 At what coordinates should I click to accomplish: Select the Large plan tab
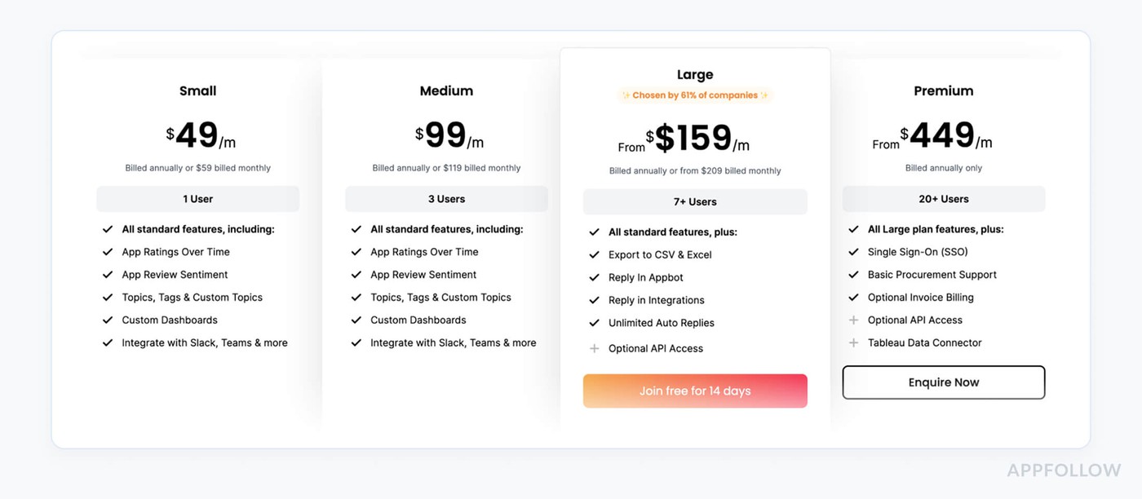tap(694, 74)
